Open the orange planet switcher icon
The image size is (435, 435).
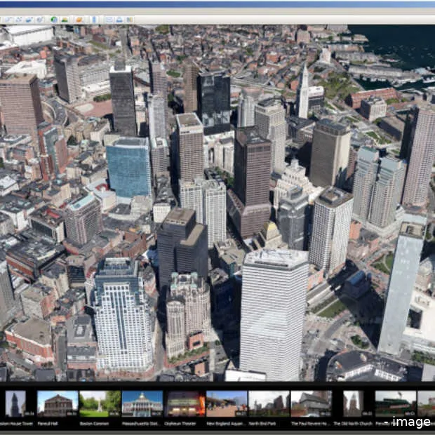point(79,20)
